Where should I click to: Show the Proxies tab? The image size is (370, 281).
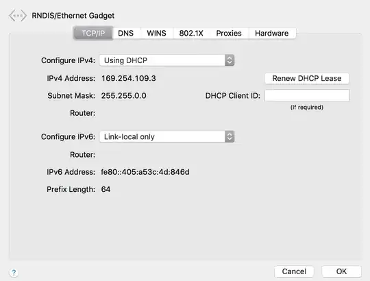click(229, 34)
